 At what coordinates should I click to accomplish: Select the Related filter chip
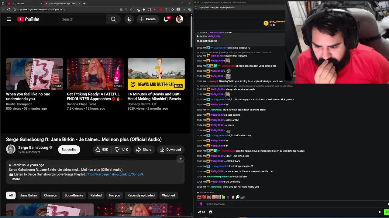coord(96,195)
